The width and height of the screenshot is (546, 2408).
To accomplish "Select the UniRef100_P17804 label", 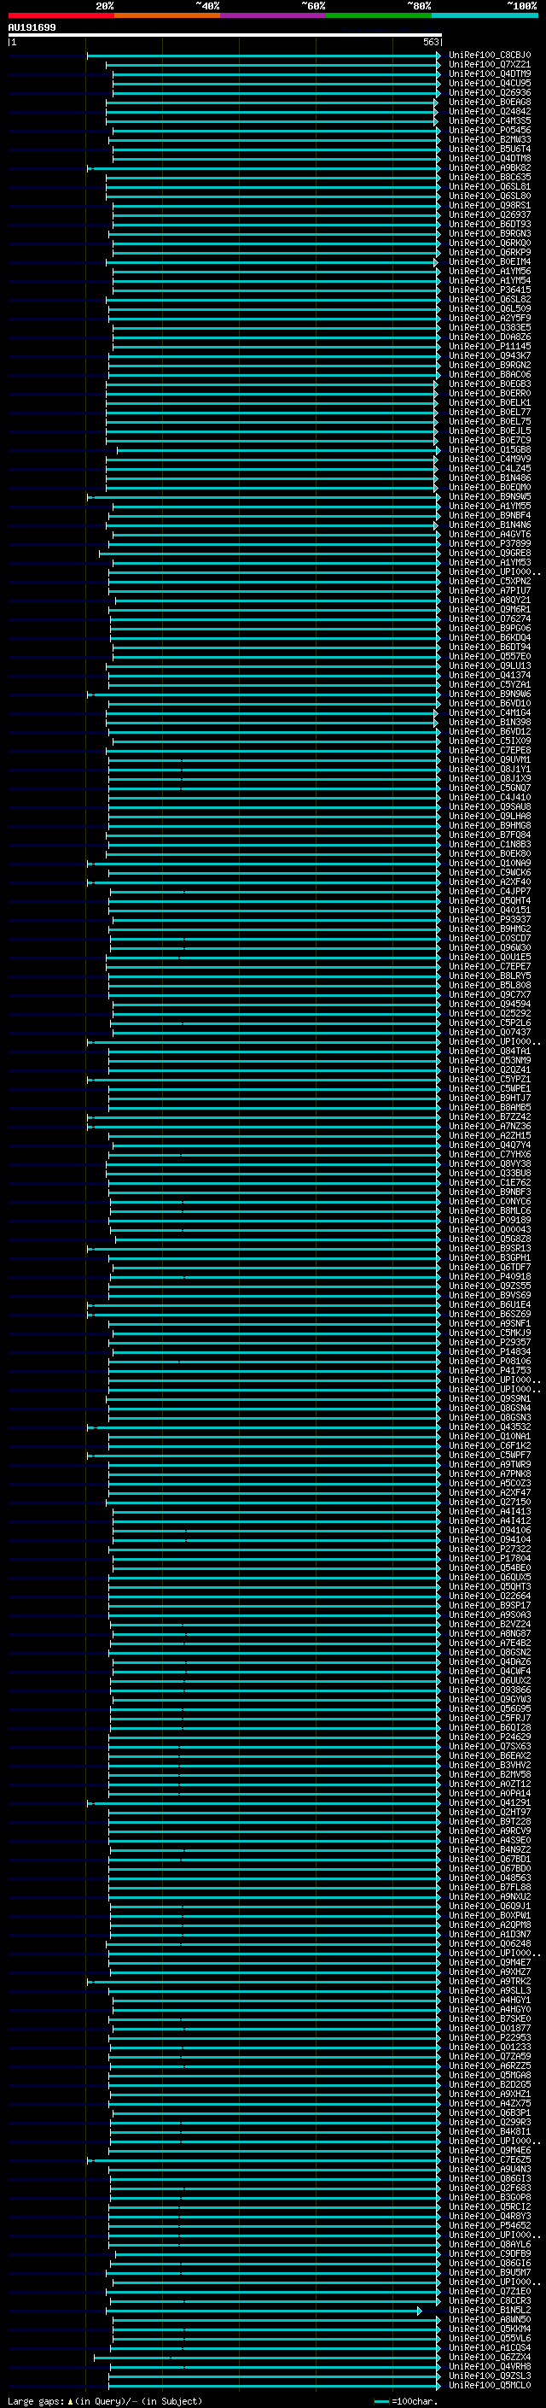I will click(490, 1558).
